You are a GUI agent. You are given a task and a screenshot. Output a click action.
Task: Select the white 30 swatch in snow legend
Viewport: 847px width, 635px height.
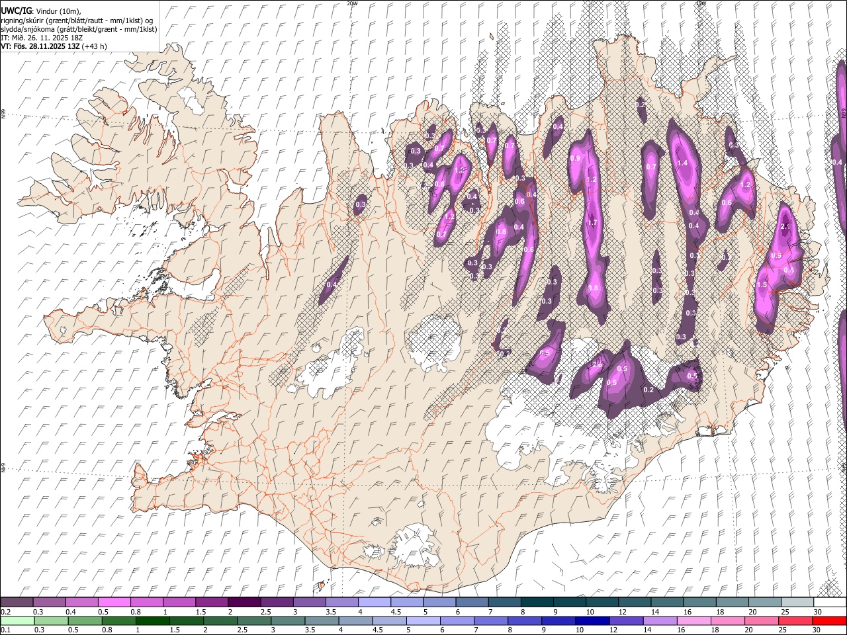click(829, 602)
